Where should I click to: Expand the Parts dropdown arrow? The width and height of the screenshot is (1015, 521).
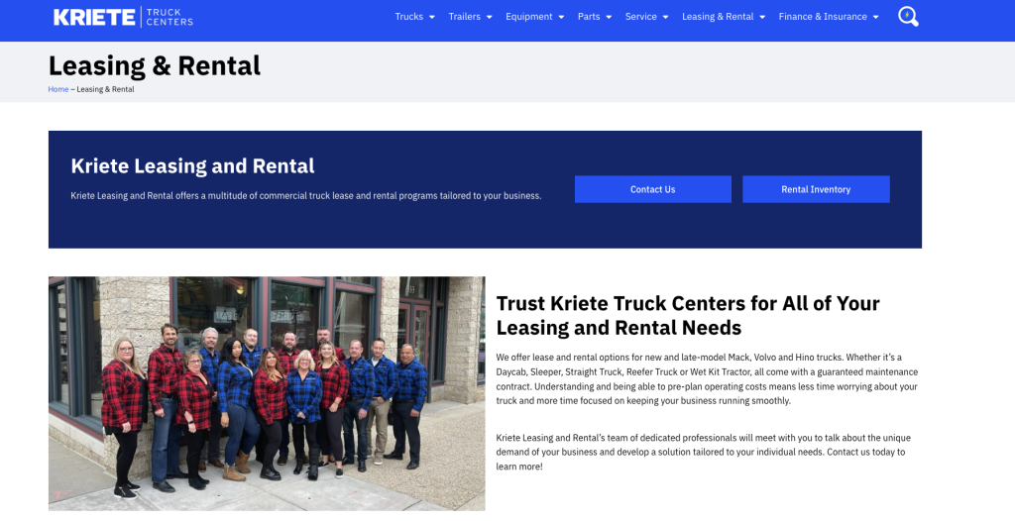[609, 17]
